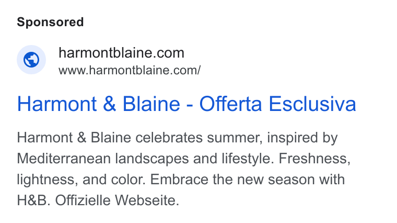Click the word 'Freshness,' in the description
Image resolution: width=397 pixels, height=223 pixels.
click(x=314, y=159)
